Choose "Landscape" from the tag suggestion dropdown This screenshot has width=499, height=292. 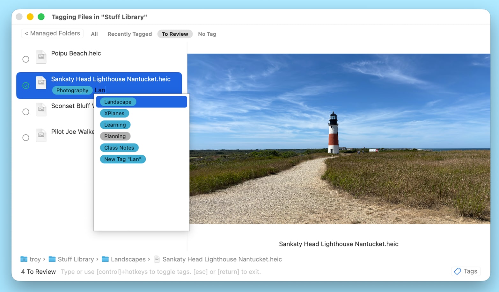[x=118, y=102]
